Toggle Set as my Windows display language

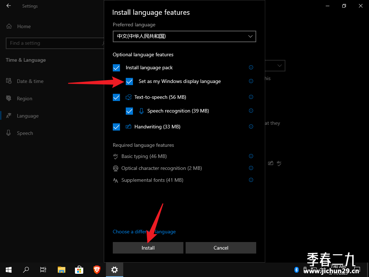point(129,82)
